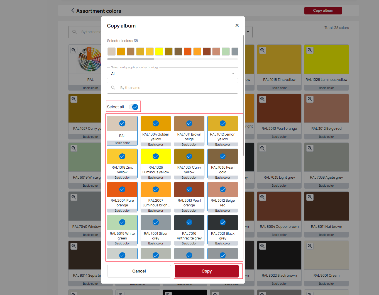Click the RAL 7038 Agate grey label
Viewport: 379px width, 295px height.
tap(326, 177)
